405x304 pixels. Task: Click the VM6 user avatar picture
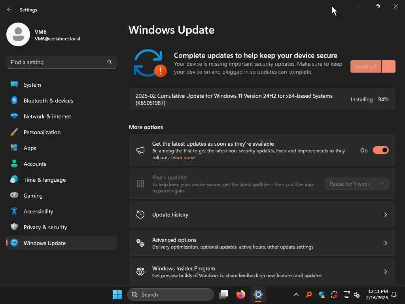coord(18,34)
